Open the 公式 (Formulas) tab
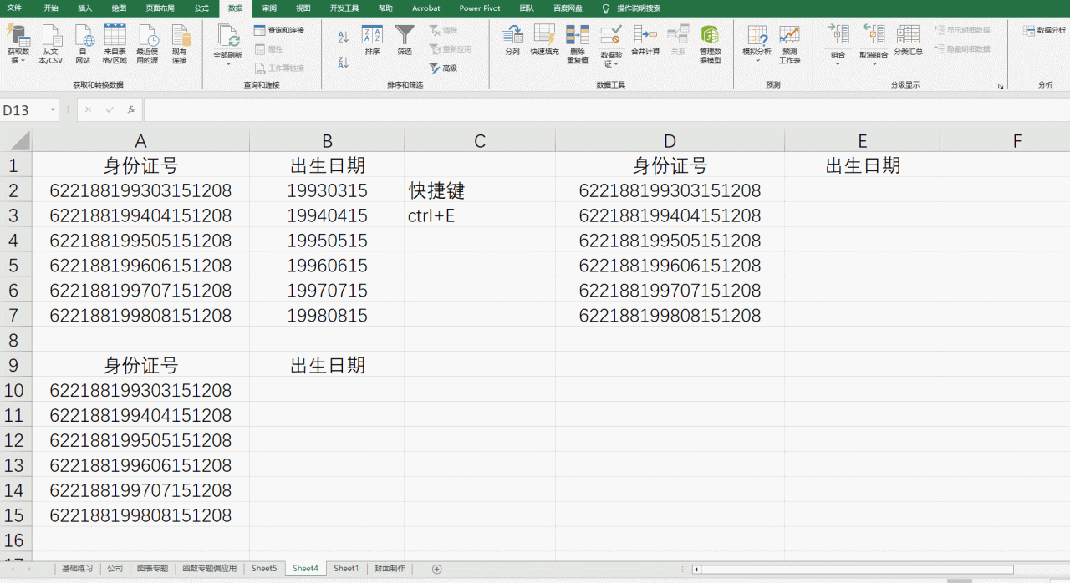 coord(201,8)
